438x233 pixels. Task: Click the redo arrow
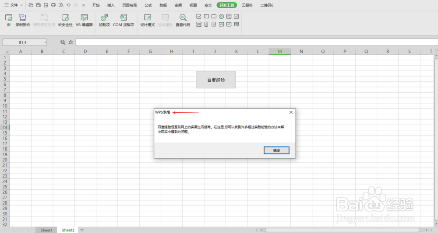(x=76, y=5)
